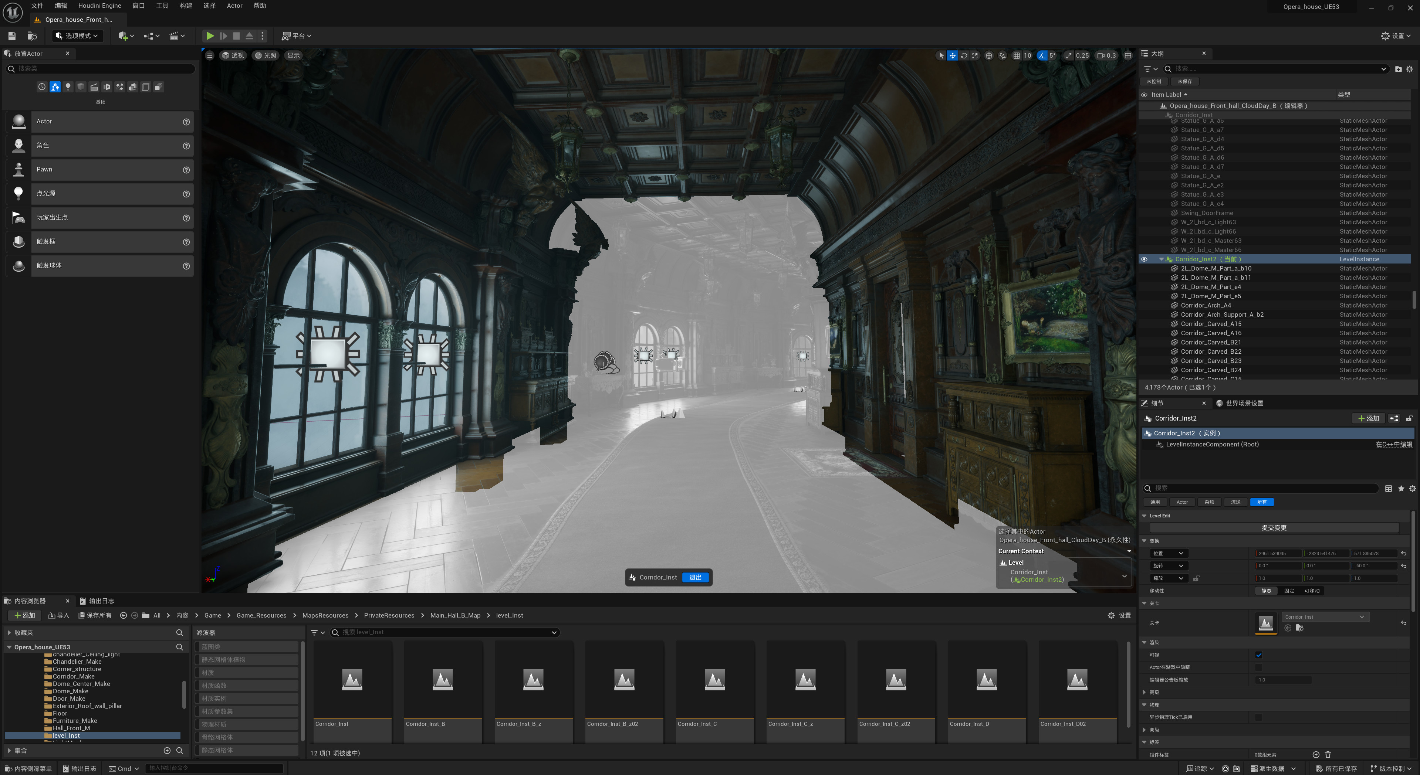Switch to the 世界场景设置 tab
The image size is (1420, 775).
pyautogui.click(x=1240, y=403)
